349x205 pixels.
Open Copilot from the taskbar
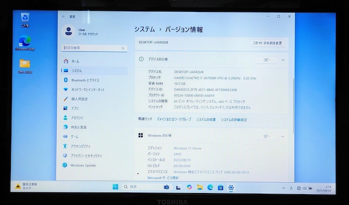[x=189, y=187]
